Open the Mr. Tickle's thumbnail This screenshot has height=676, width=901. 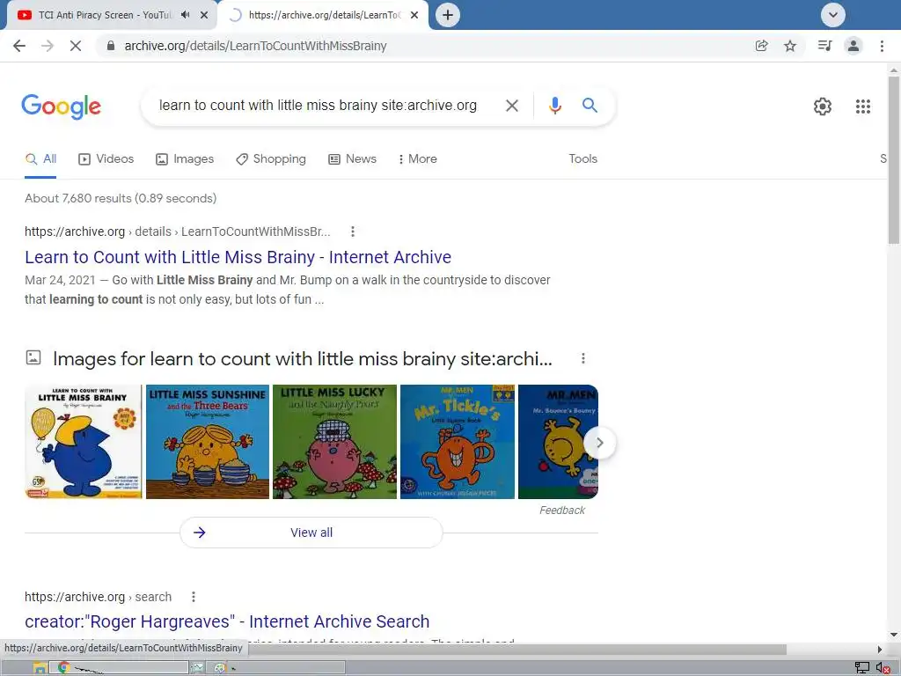(458, 442)
